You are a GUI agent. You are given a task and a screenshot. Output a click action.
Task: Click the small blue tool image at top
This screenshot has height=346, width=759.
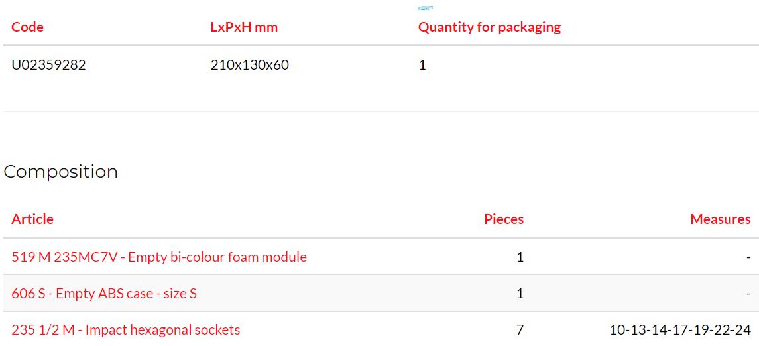[425, 8]
